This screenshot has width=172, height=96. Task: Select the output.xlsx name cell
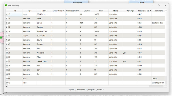(44, 36)
